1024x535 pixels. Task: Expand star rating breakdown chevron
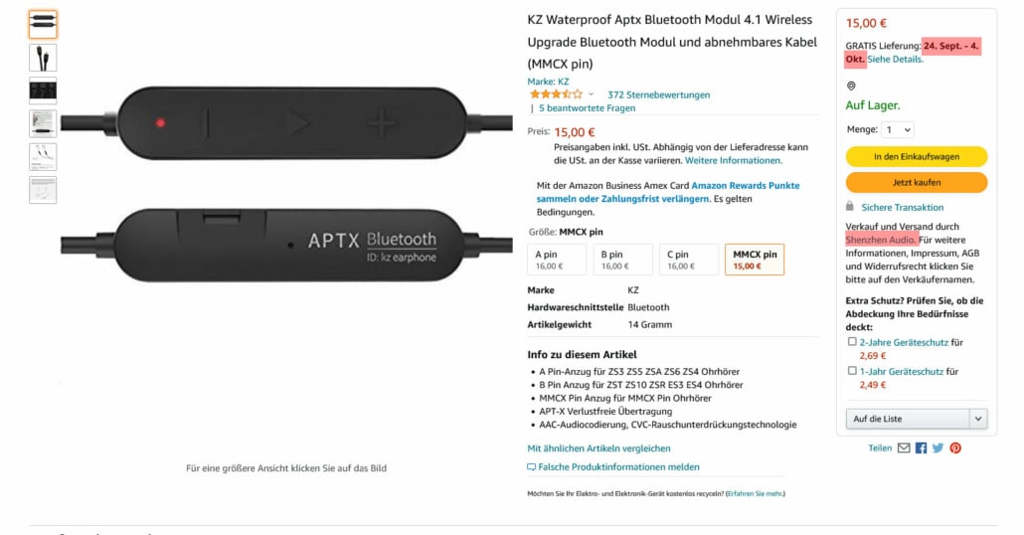[x=591, y=94]
